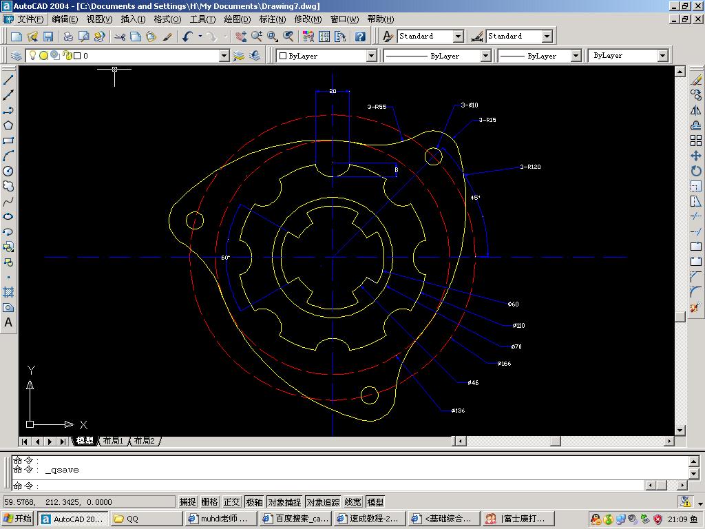Toggle the 对象捕捉 object snap

pos(284,502)
